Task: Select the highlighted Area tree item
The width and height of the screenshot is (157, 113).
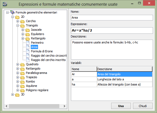Action: (x=34, y=47)
